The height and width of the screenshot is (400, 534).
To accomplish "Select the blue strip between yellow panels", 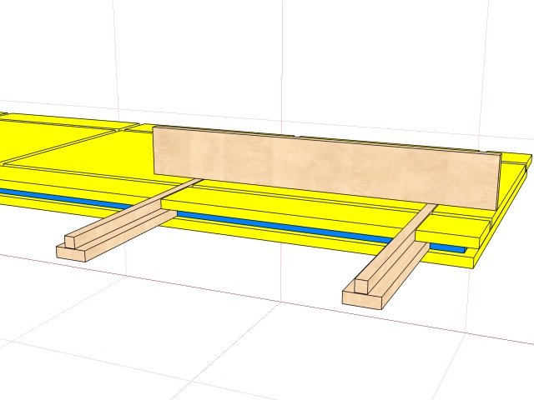I will (x=283, y=227).
